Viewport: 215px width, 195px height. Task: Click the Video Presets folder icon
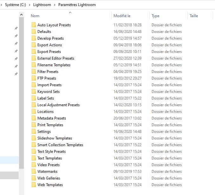coord(34,165)
